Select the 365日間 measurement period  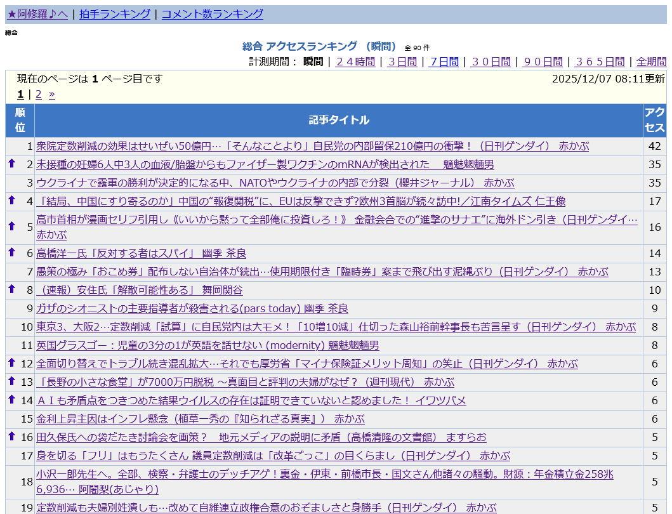600,62
